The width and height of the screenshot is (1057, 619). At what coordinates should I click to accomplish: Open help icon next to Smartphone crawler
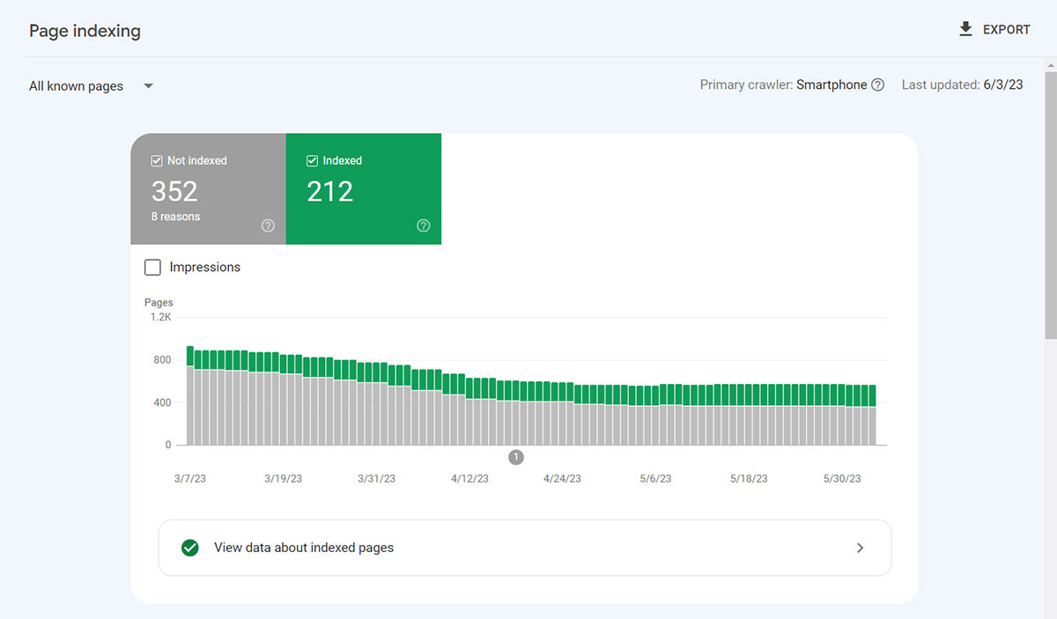(x=877, y=85)
